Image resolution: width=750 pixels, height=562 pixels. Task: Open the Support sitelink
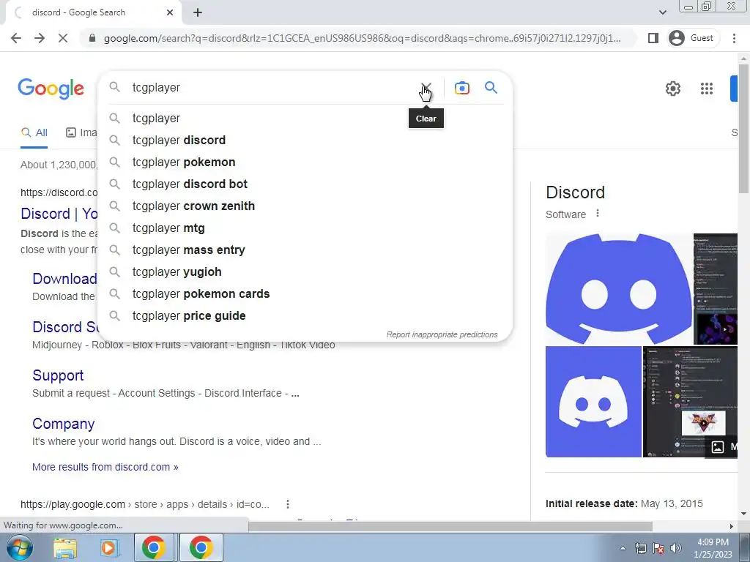pyautogui.click(x=58, y=375)
